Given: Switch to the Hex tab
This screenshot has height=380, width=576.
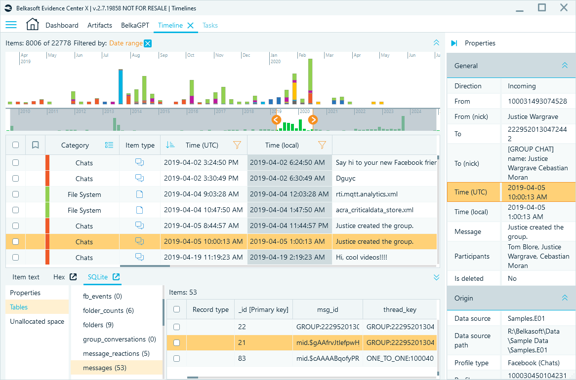Looking at the screenshot, I should click(x=59, y=277).
